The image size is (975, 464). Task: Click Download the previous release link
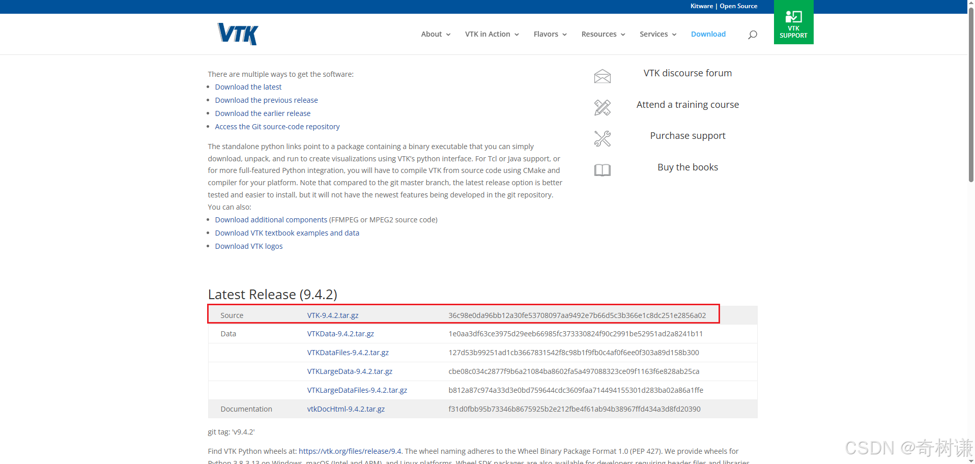(266, 100)
